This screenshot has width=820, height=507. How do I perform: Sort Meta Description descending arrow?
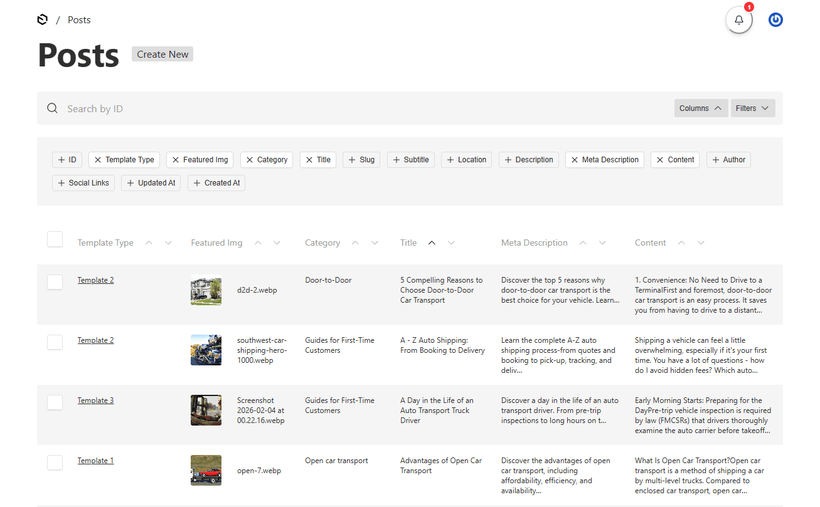click(602, 243)
